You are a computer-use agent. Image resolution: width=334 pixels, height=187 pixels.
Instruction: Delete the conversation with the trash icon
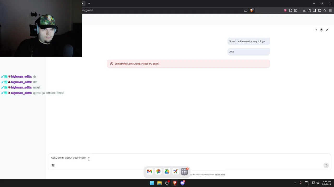(321, 30)
